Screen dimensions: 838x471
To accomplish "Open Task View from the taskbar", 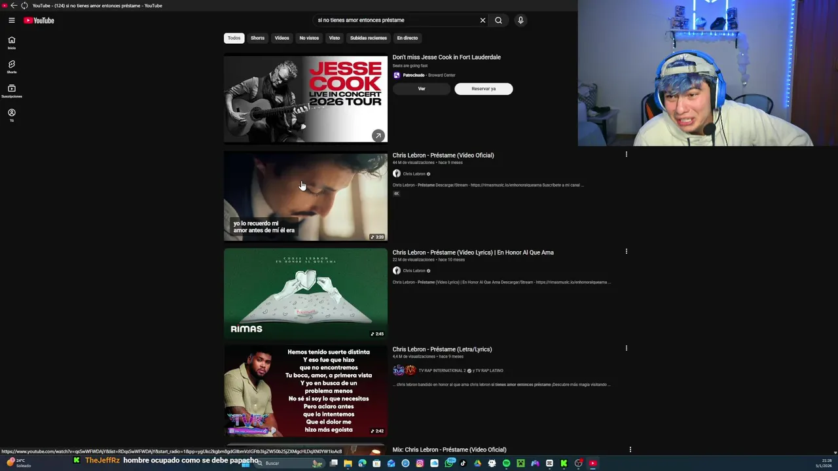I will pos(333,463).
